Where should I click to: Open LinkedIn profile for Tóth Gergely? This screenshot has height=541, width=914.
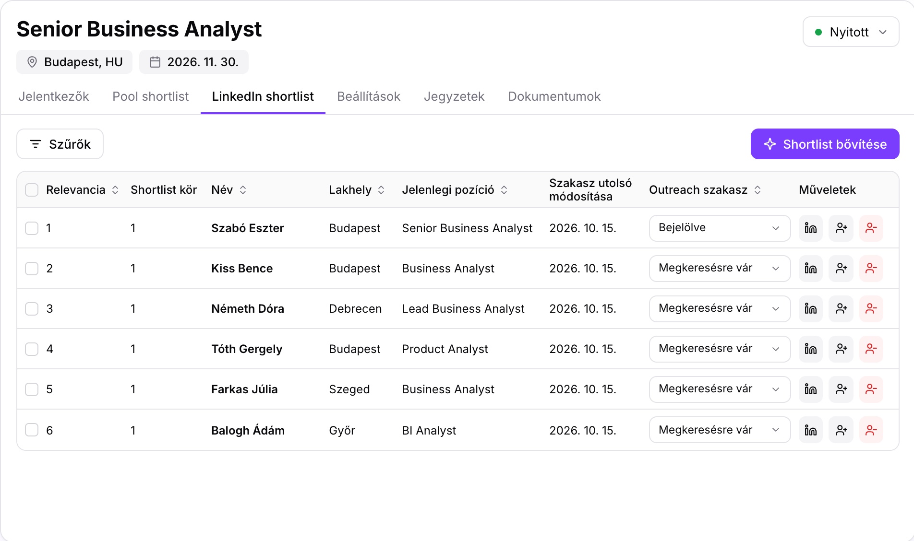(x=811, y=349)
